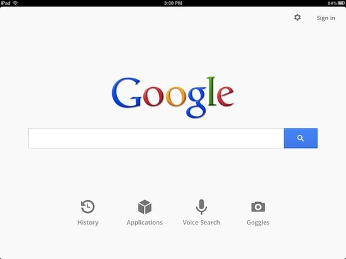Open the Applications cube icon

click(x=145, y=207)
